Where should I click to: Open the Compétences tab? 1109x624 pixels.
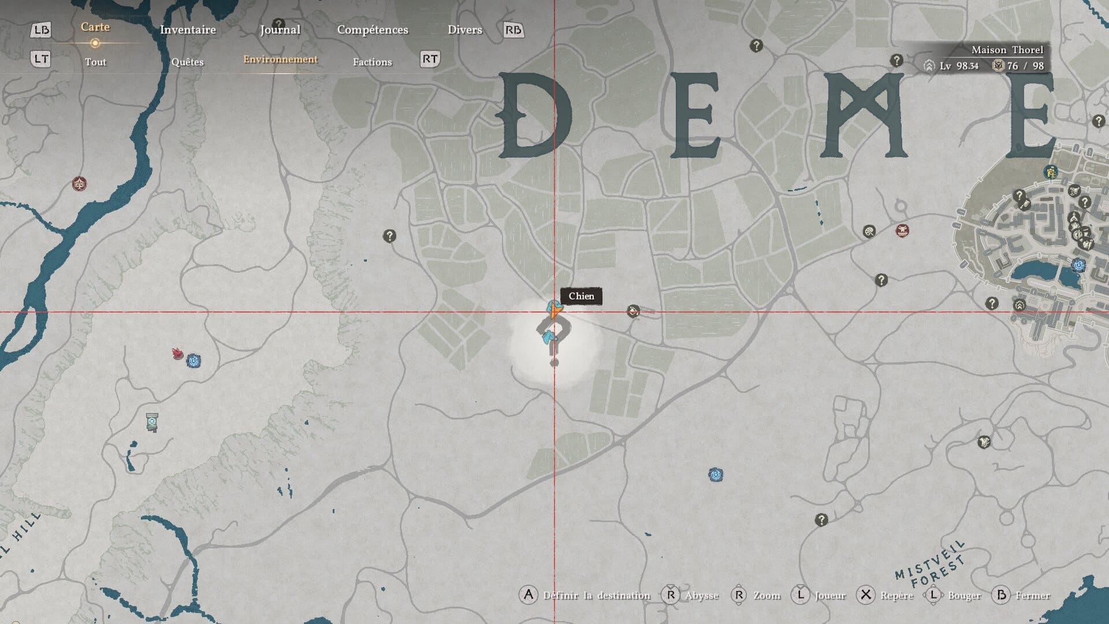click(373, 30)
